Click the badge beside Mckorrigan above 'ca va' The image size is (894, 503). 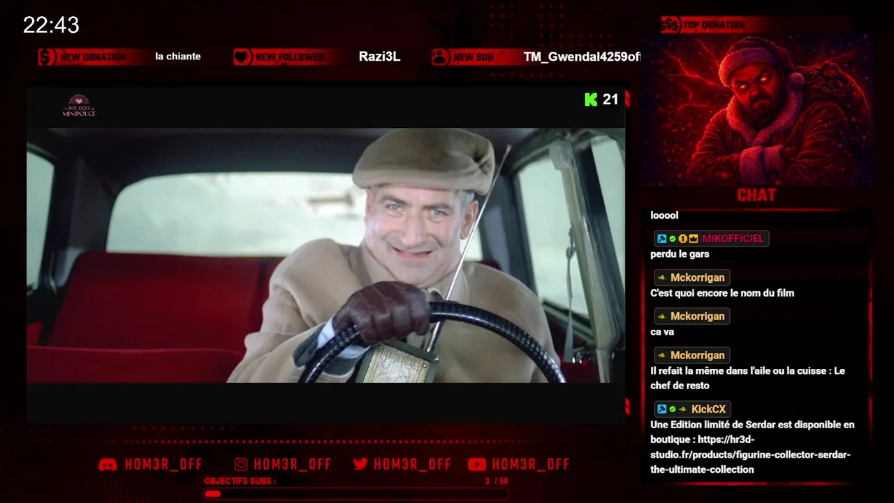click(x=661, y=316)
